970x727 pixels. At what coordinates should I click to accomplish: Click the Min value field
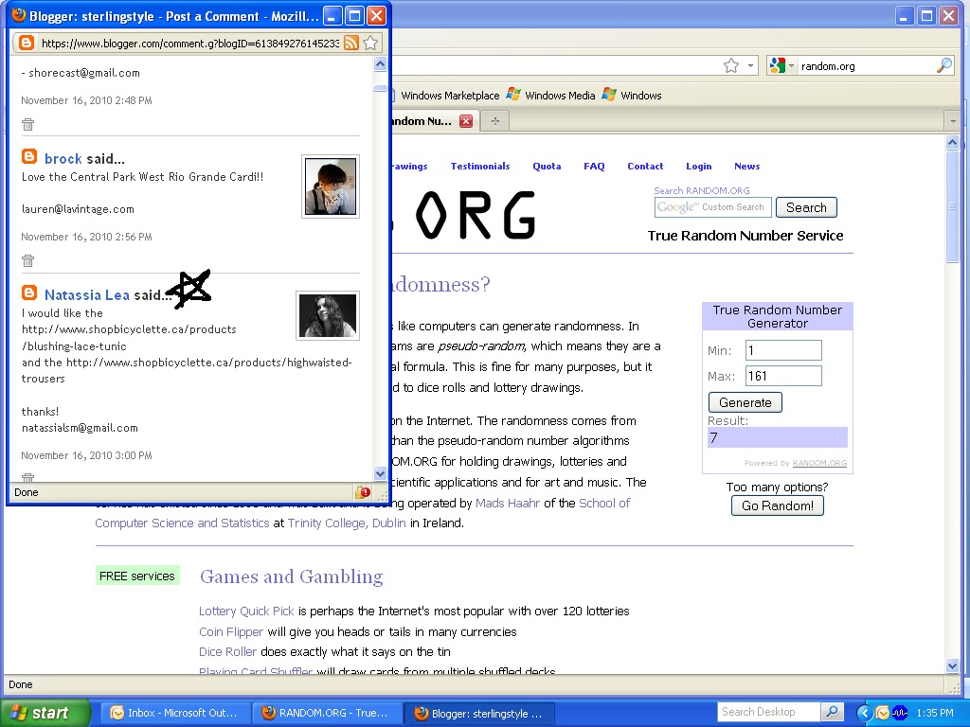click(x=783, y=350)
